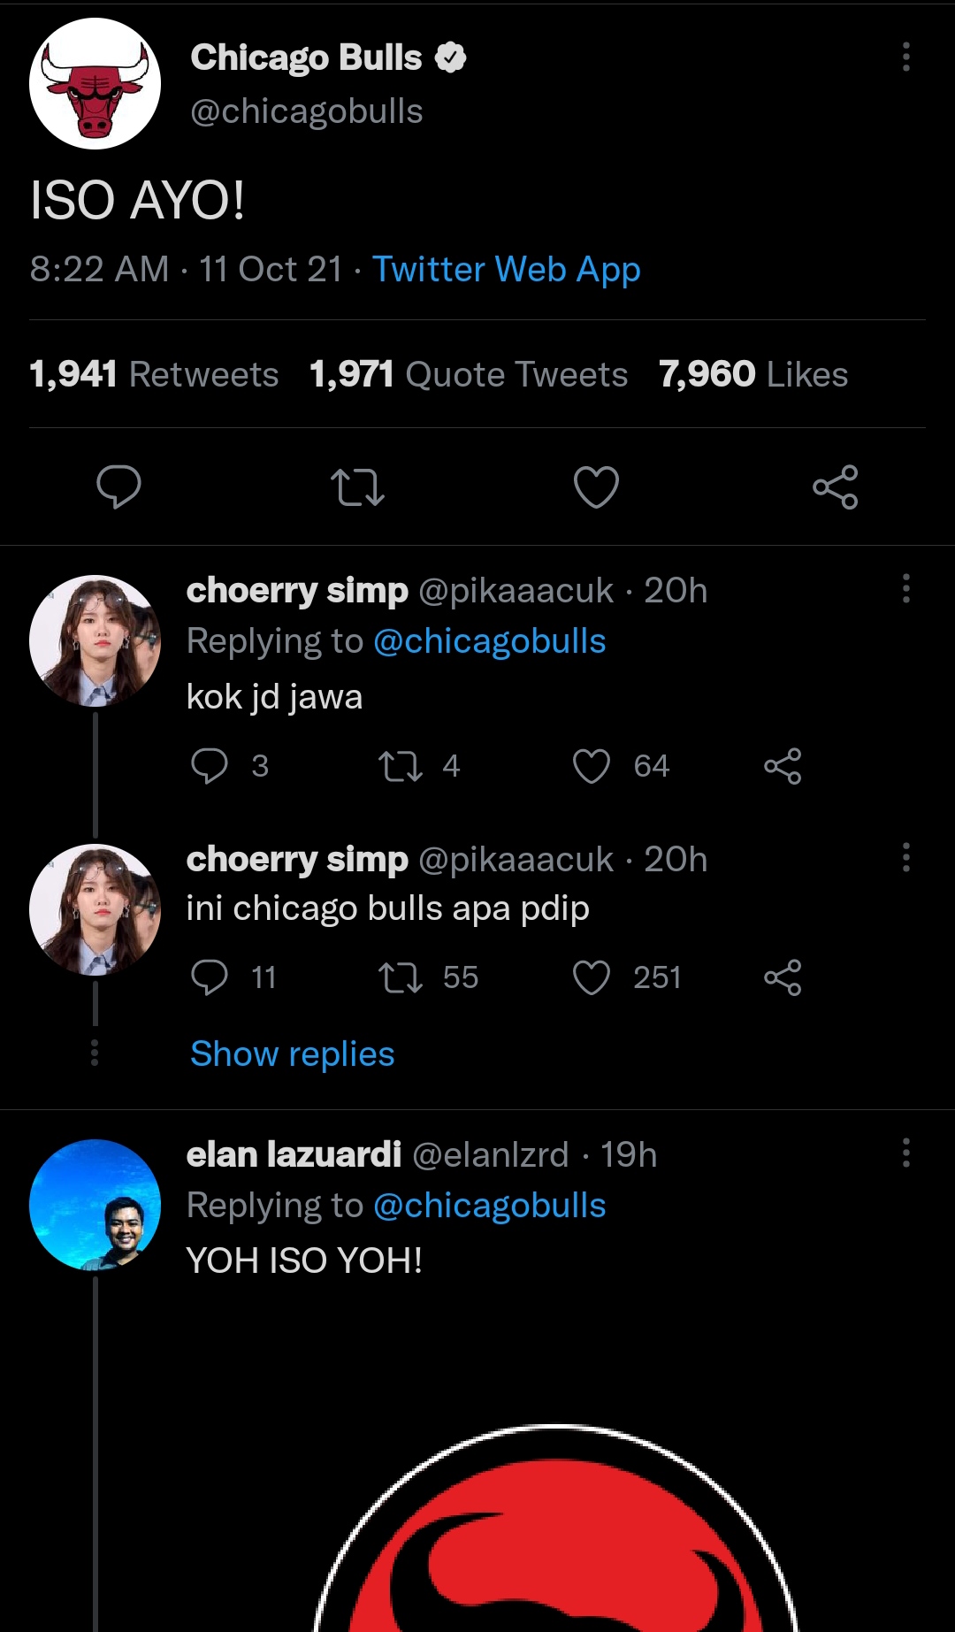Retweet 'ini chicago bulls apa pdip' reply
955x1632 pixels.
click(401, 977)
